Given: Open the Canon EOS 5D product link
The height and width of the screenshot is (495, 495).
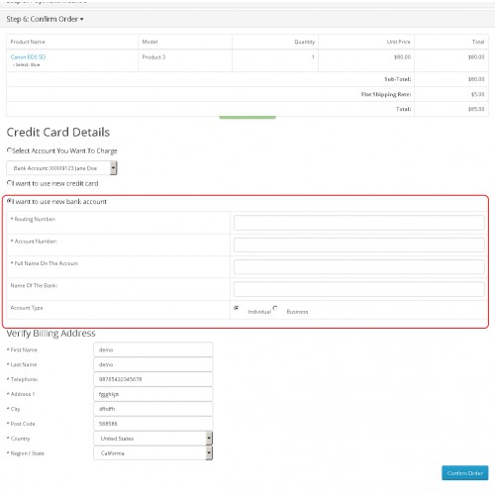Looking at the screenshot, I should (28, 57).
